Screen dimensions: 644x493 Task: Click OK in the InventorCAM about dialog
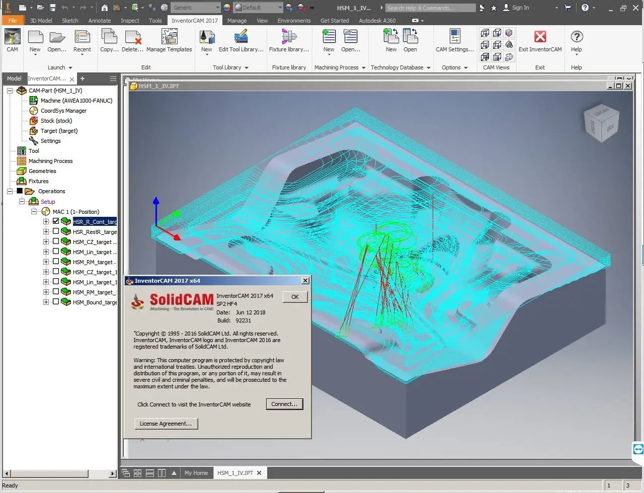click(295, 297)
